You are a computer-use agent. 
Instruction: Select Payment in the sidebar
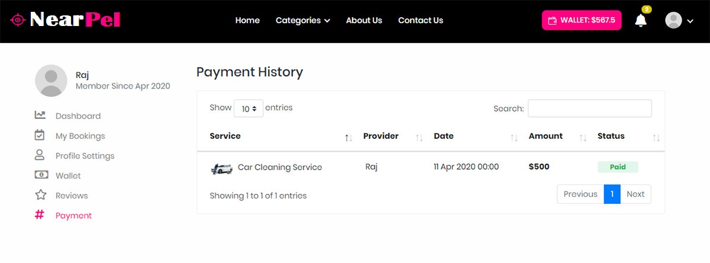(73, 216)
